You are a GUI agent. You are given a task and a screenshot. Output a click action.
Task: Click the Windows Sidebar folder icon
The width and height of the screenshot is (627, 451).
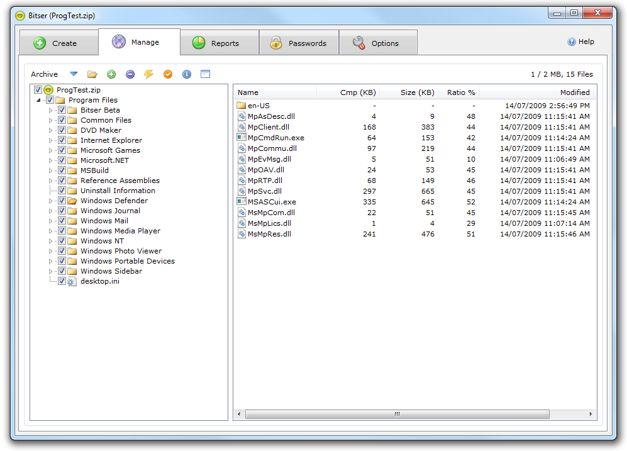point(72,271)
